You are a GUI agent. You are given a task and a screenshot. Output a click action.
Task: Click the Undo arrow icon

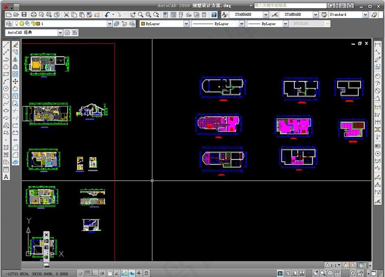(x=107, y=15)
